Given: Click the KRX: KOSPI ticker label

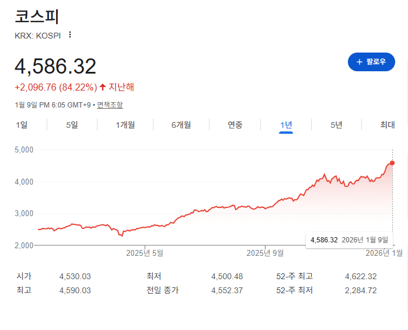Looking at the screenshot, I should pyautogui.click(x=37, y=34).
